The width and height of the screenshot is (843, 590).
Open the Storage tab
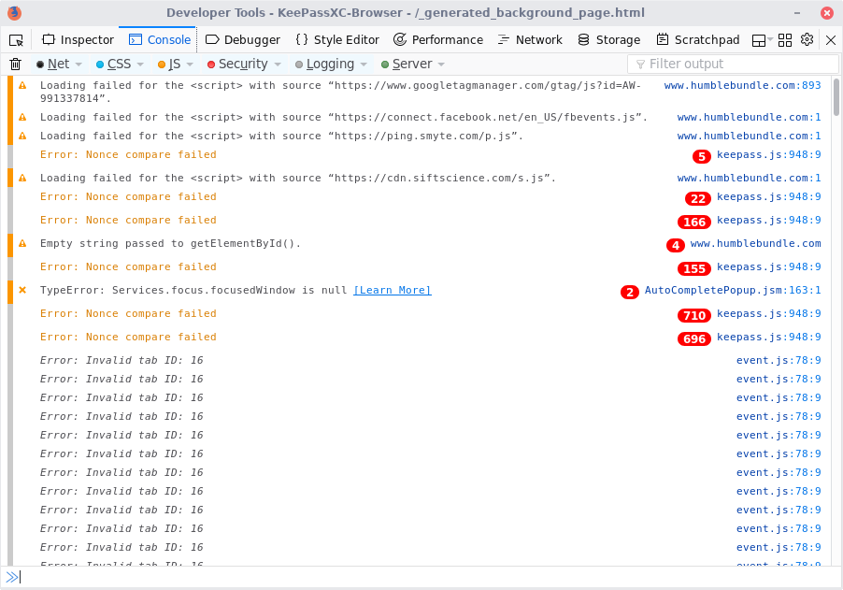608,40
